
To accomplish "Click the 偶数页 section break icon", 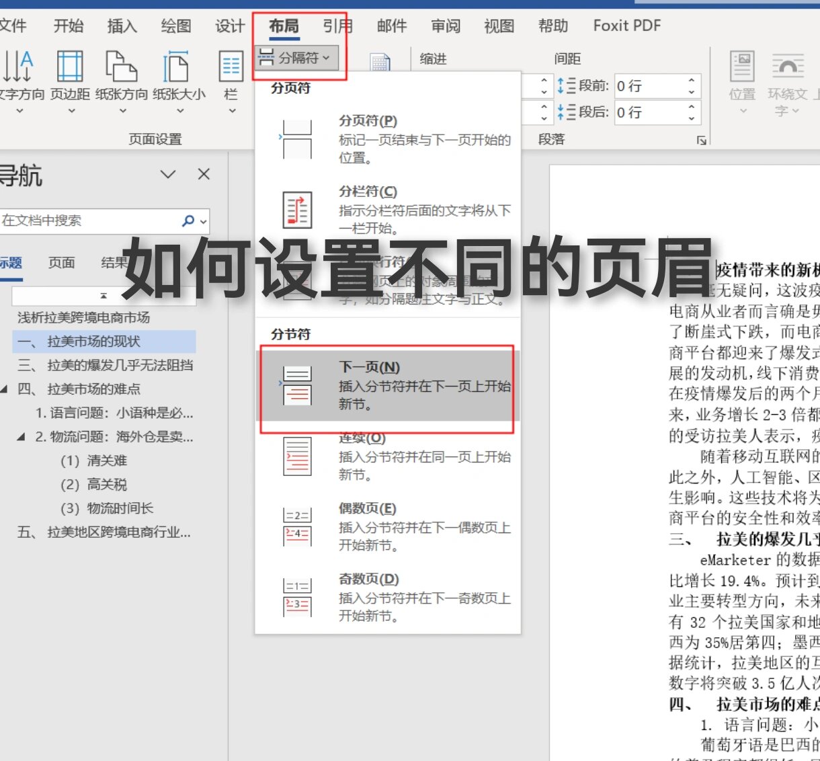I will click(296, 527).
